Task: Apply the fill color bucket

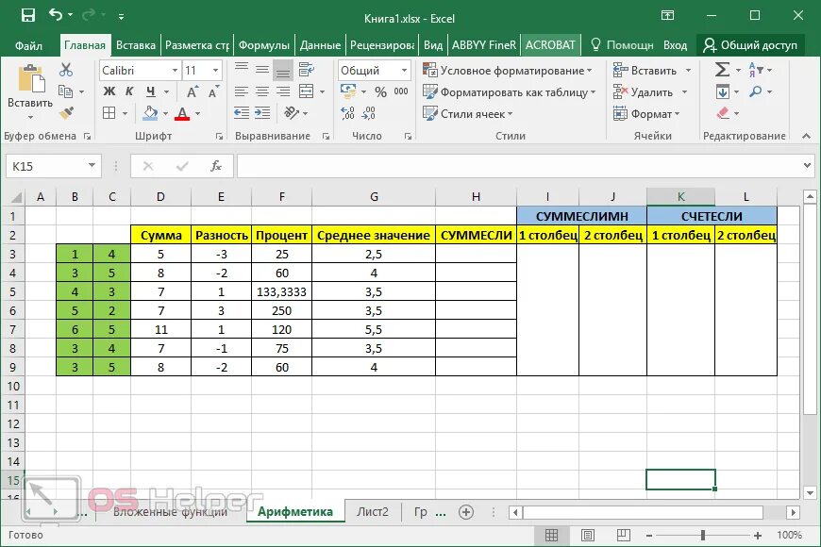Action: click(150, 113)
